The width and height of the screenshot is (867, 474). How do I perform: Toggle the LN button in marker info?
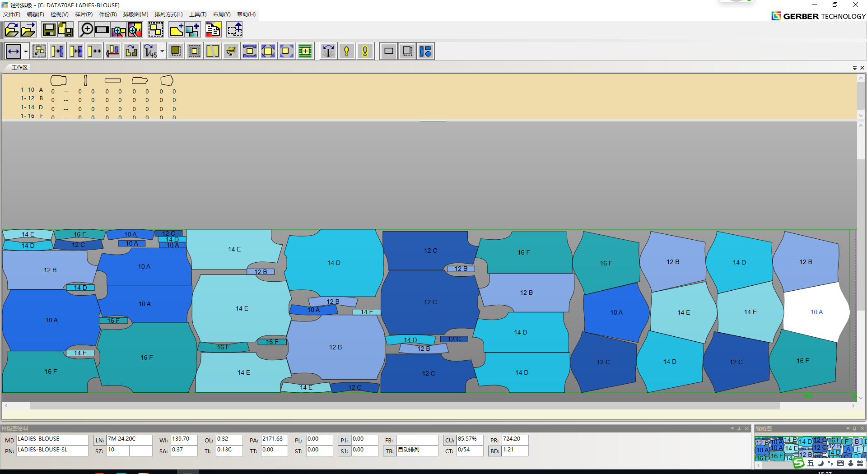[x=99, y=440]
